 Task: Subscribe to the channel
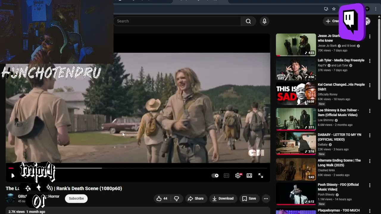coord(76,199)
